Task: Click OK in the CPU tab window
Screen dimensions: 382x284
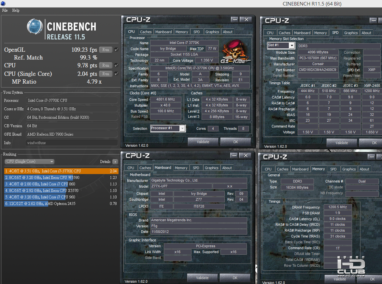Action: tap(235, 142)
